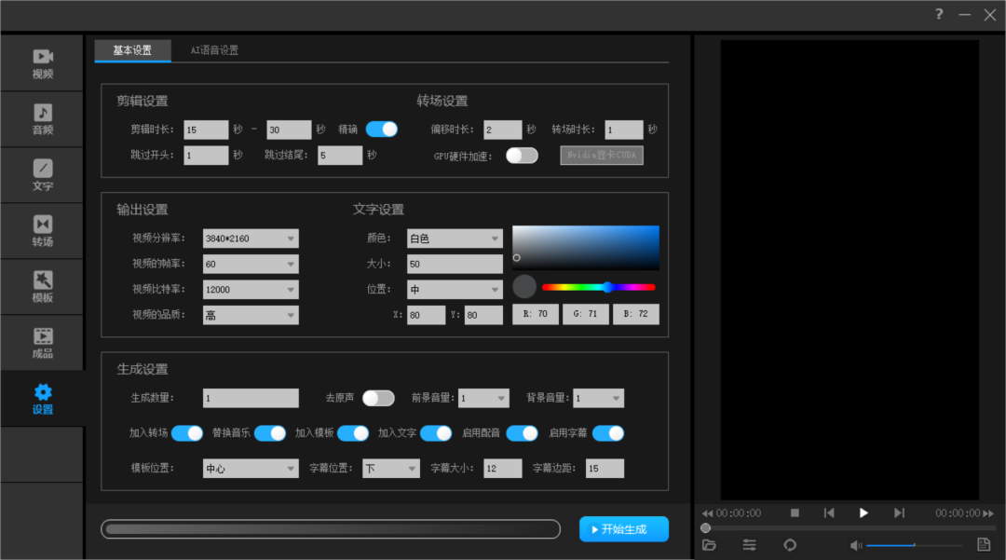Open folder icon below the player
This screenshot has width=1006, height=560.
tap(709, 544)
